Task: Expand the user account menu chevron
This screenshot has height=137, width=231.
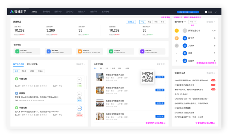Action: (216, 12)
